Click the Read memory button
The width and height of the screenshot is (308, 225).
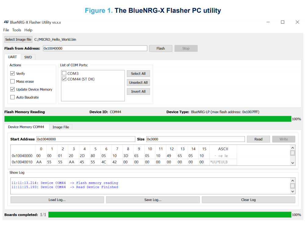(258, 139)
